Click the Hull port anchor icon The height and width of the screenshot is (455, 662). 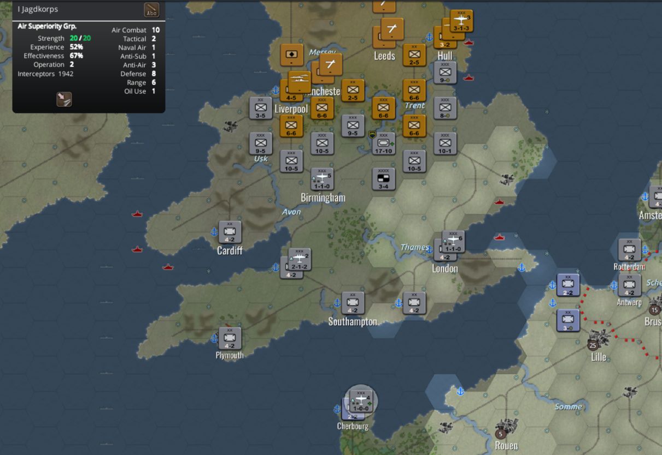(429, 37)
